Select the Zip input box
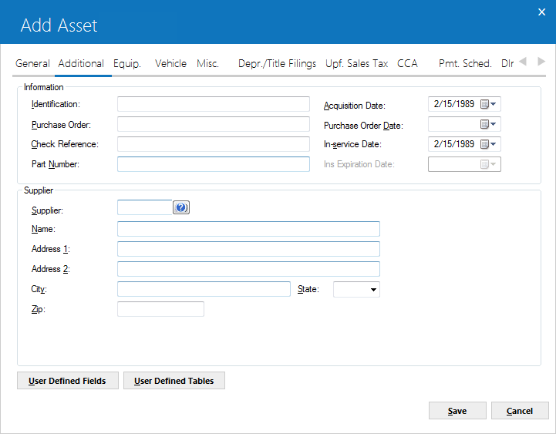Viewport: 556px width, 434px height. pos(160,309)
